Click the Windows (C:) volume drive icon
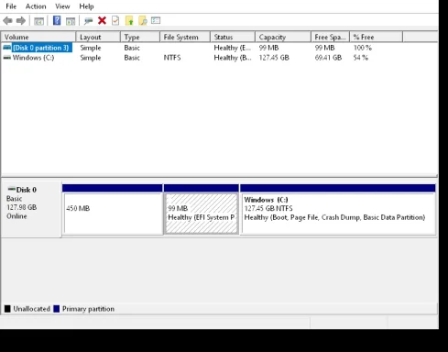This screenshot has width=448, height=352. pos(7,58)
